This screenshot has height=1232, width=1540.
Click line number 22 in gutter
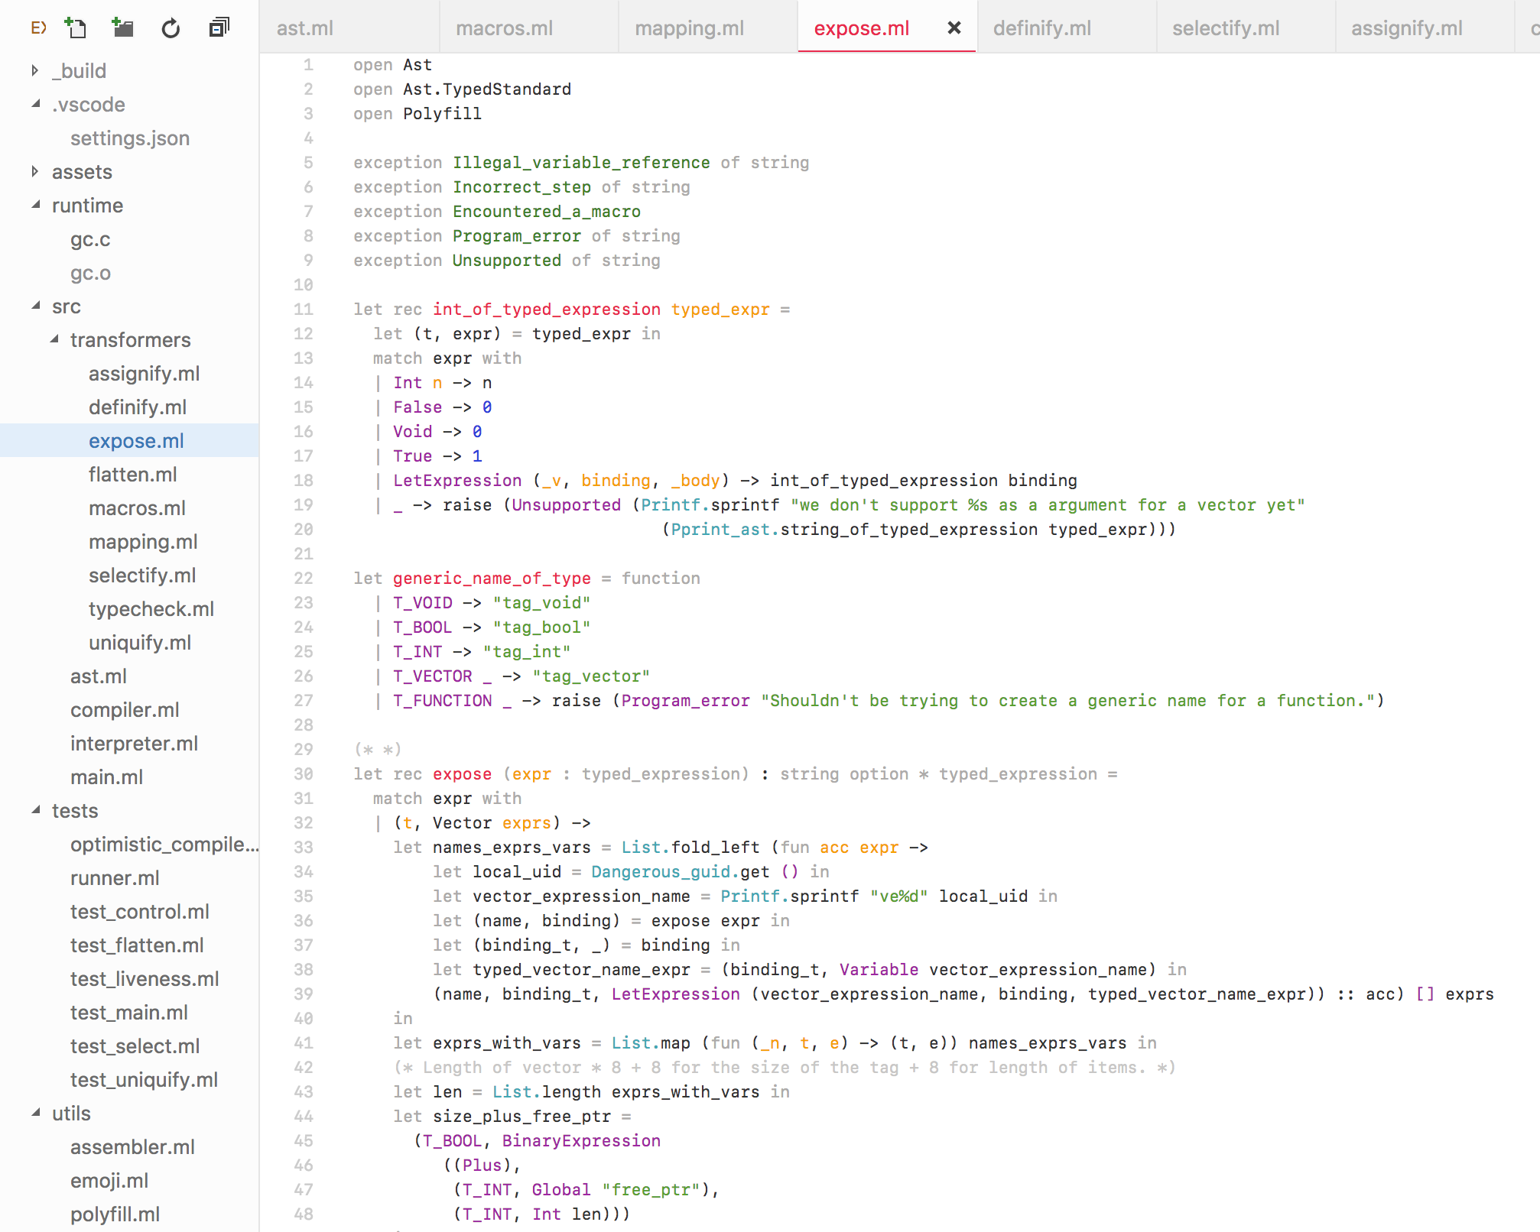[304, 579]
